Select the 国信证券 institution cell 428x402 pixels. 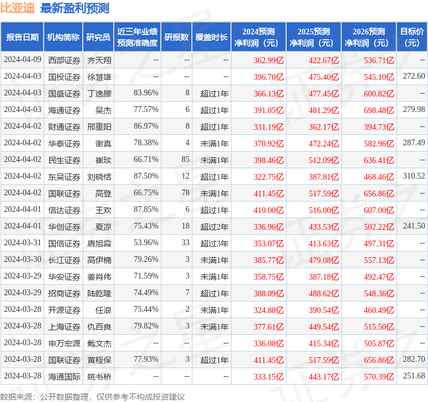click(x=64, y=243)
